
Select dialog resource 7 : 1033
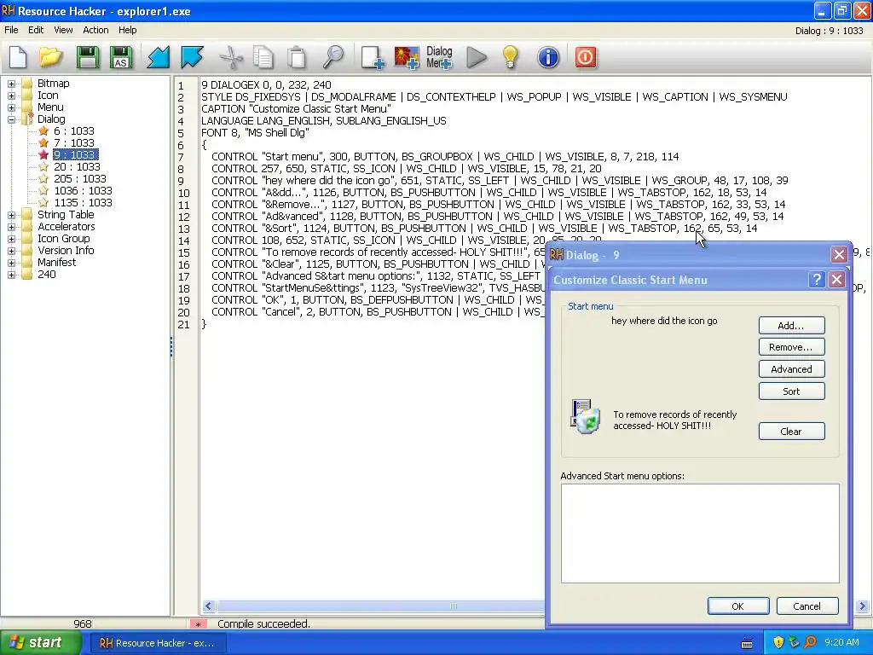point(73,143)
